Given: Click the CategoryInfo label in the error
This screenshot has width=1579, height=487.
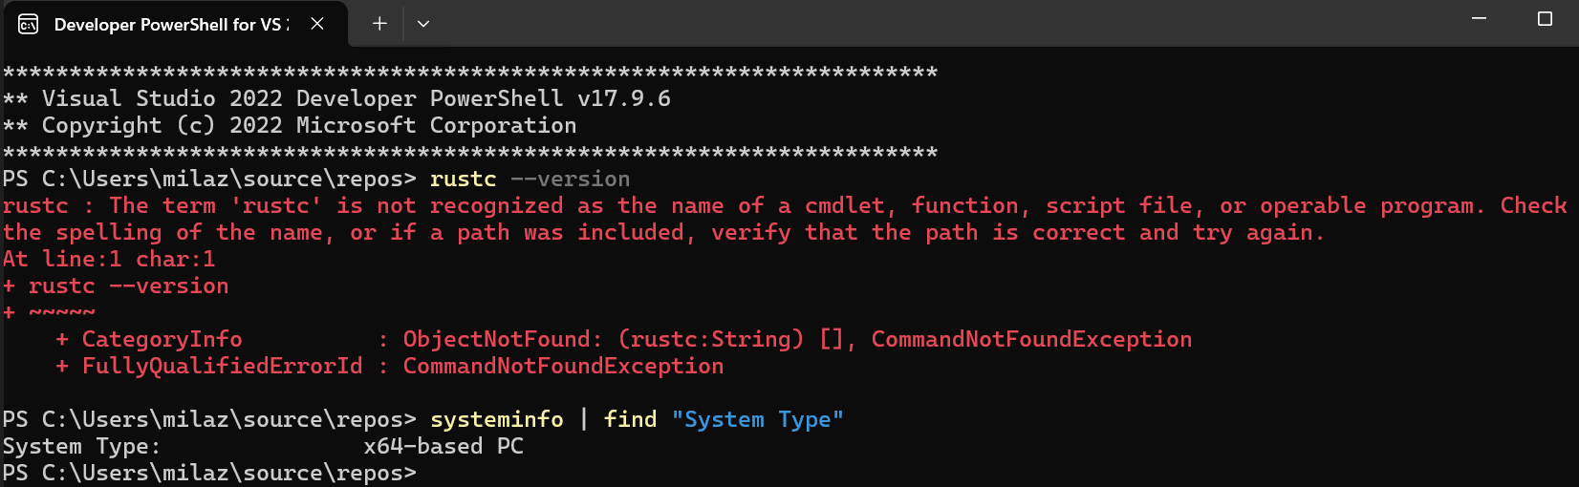Looking at the screenshot, I should coord(162,339).
